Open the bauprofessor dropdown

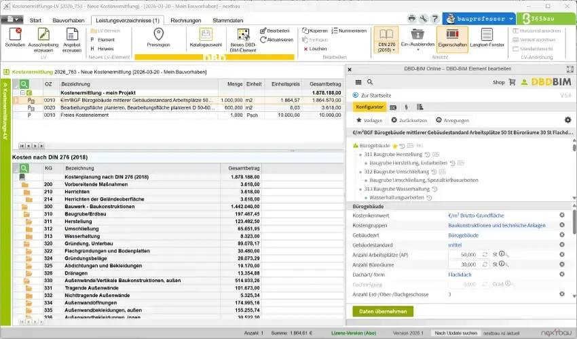tap(479, 18)
